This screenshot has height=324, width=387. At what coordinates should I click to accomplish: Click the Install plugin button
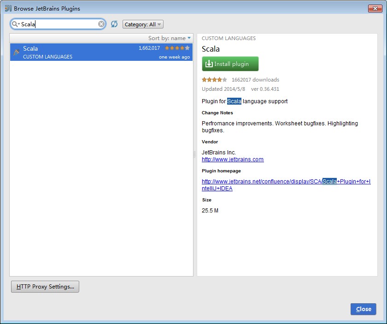(230, 64)
